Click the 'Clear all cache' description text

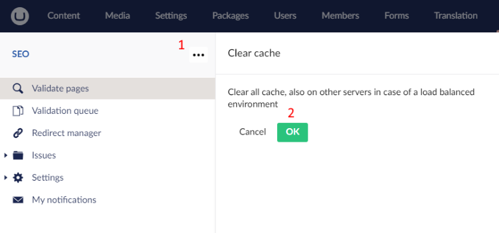351,98
